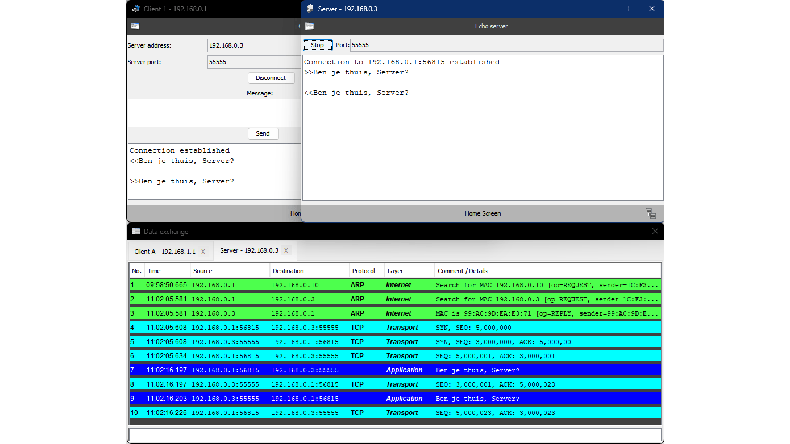Select Application packet number 7

click(x=395, y=370)
